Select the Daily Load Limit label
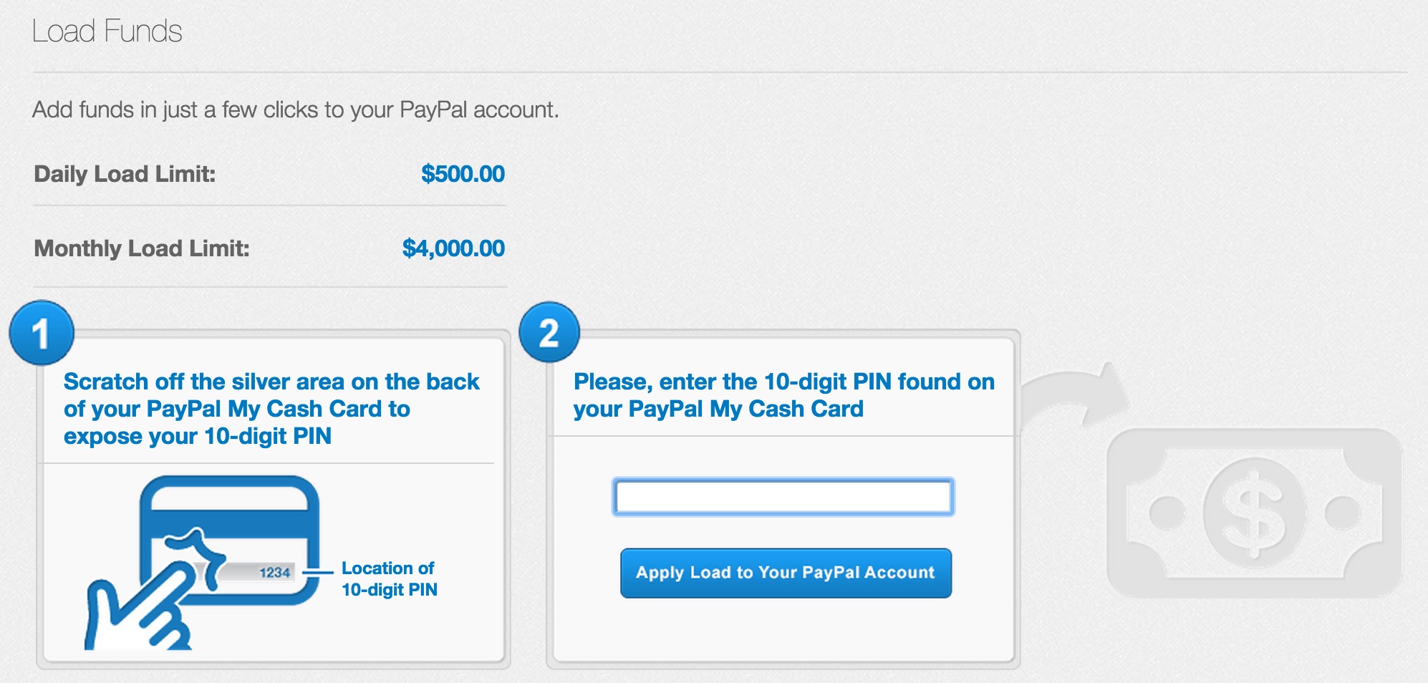The width and height of the screenshot is (1428, 683). pos(123,173)
